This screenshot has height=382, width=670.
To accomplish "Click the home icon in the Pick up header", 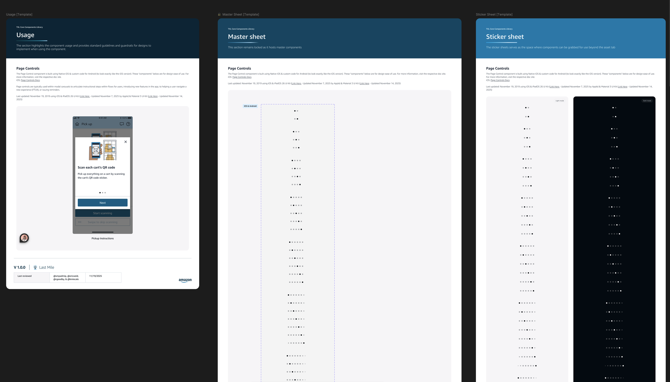I will 77,124.
